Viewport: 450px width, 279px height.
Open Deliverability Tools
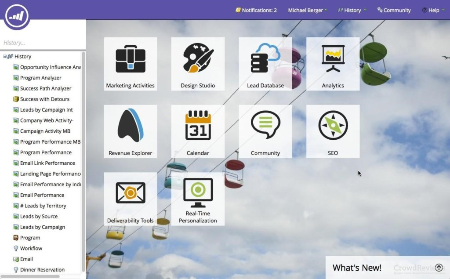(130, 199)
